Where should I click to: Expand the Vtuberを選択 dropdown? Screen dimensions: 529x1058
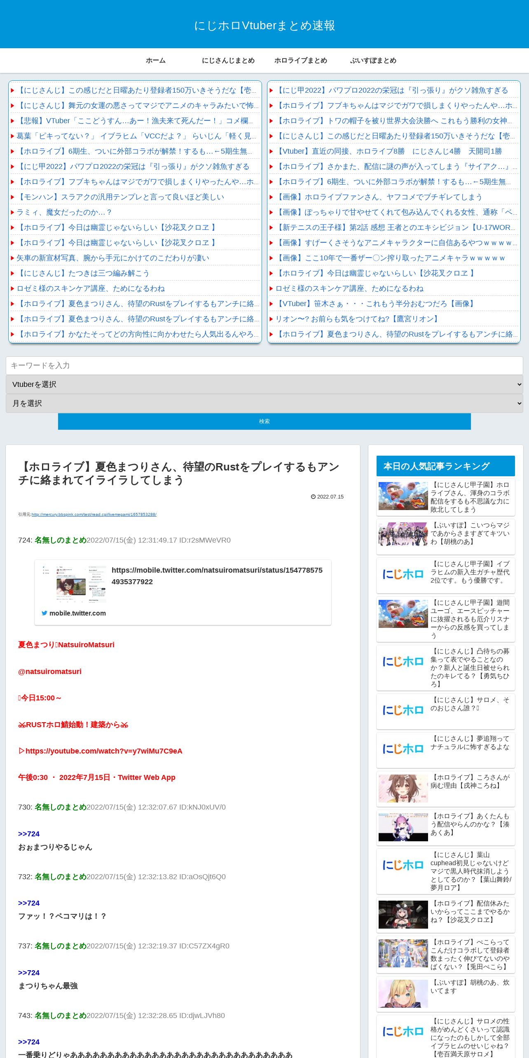pyautogui.click(x=264, y=384)
